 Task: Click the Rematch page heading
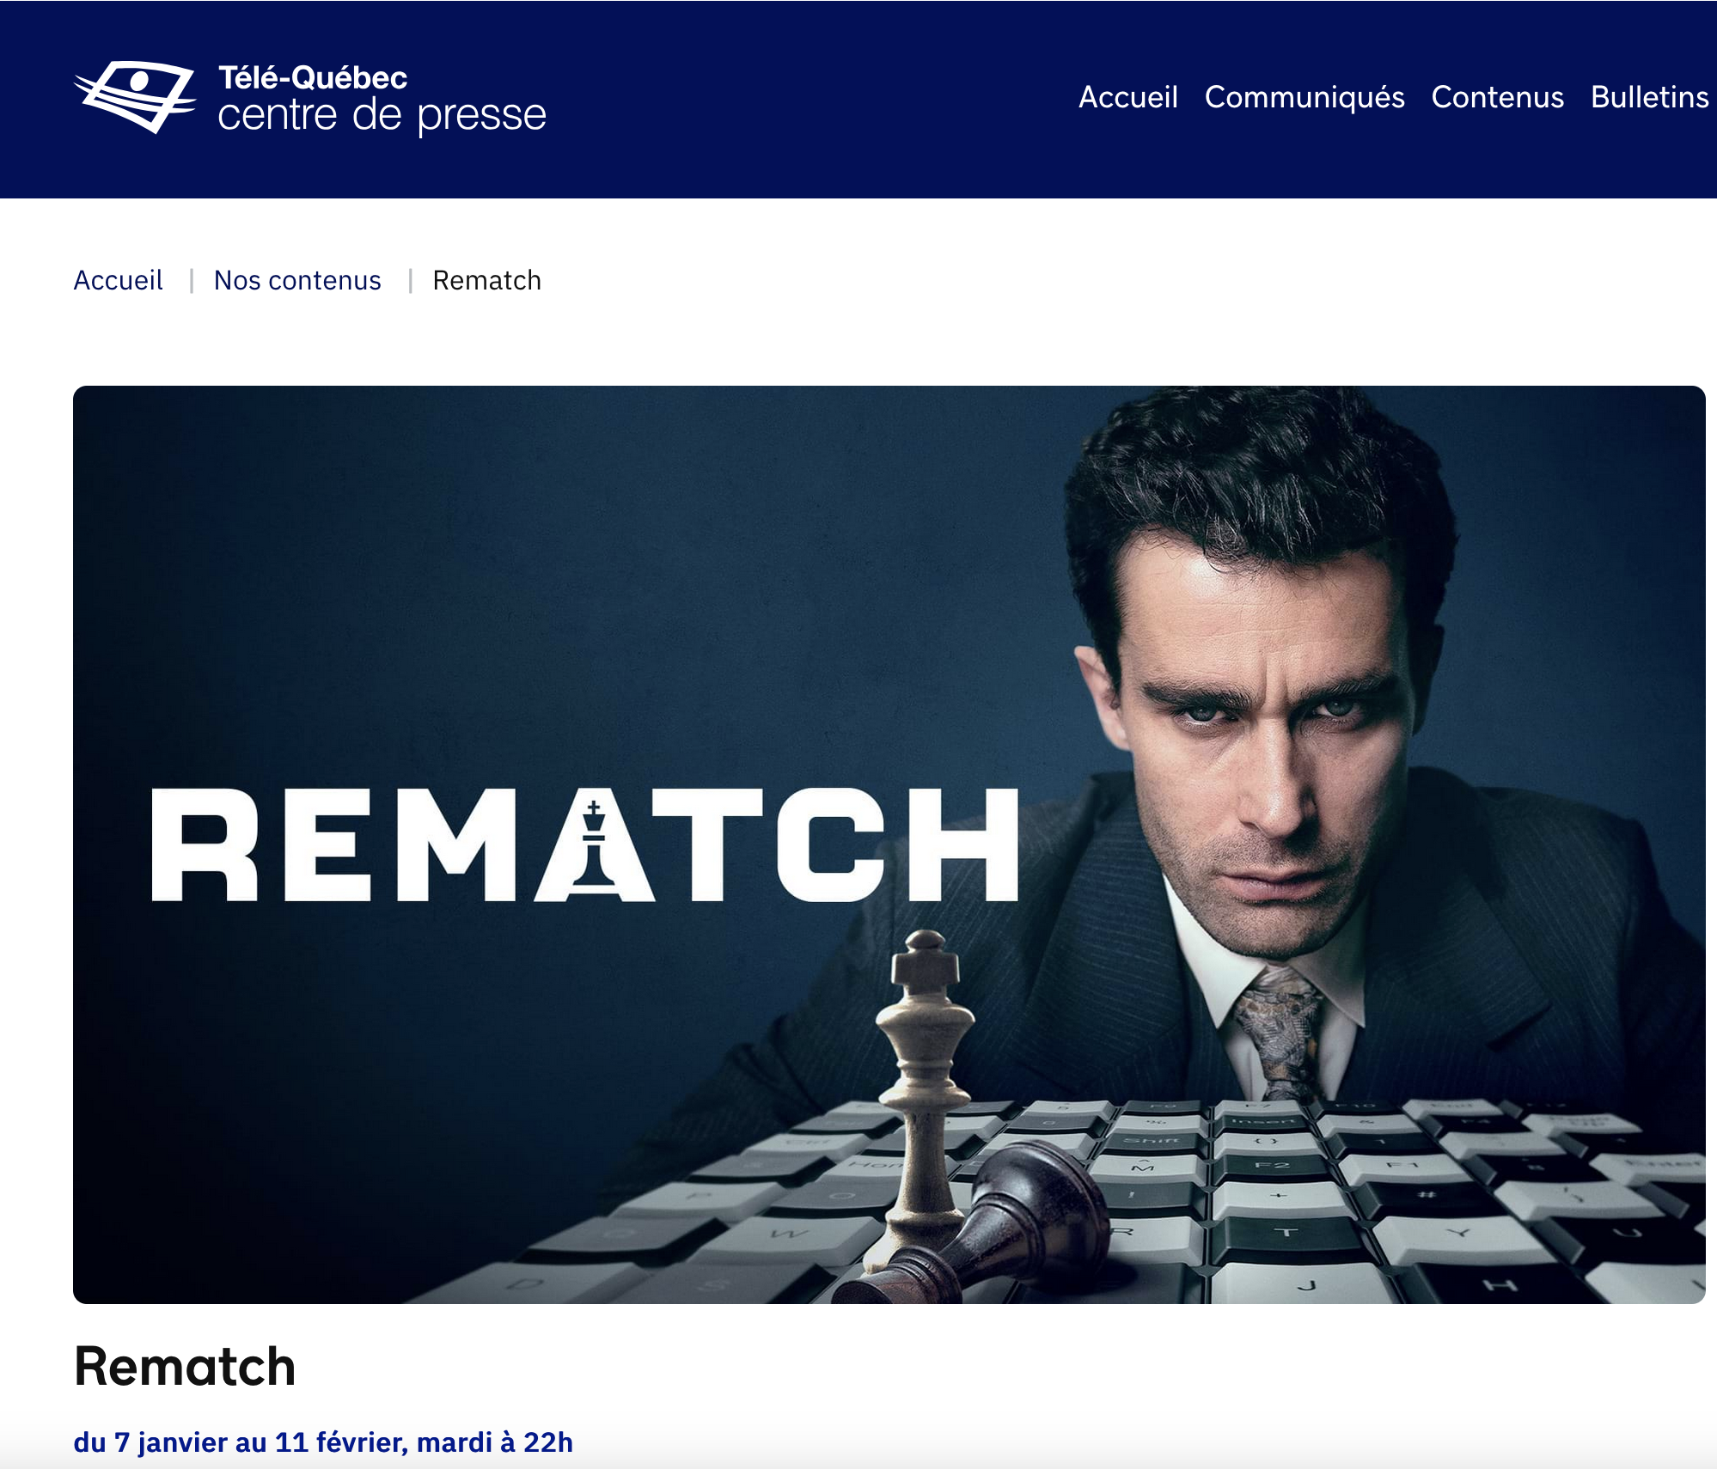(185, 1366)
